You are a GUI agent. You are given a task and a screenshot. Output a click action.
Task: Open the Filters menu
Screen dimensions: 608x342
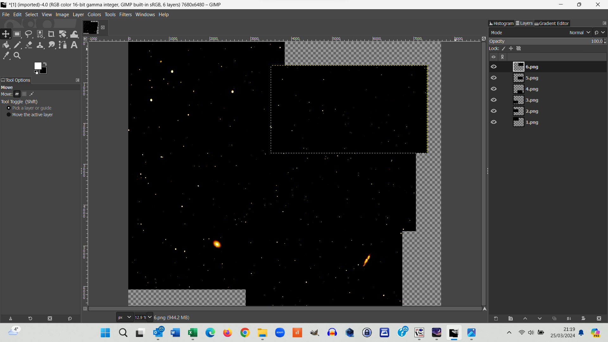coord(125,15)
